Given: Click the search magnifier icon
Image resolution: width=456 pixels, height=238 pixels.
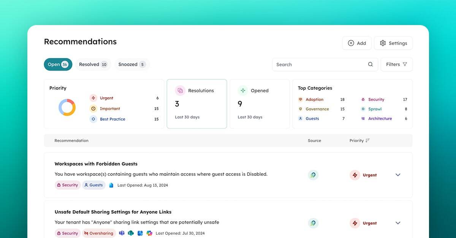Looking at the screenshot, I should 370,65.
